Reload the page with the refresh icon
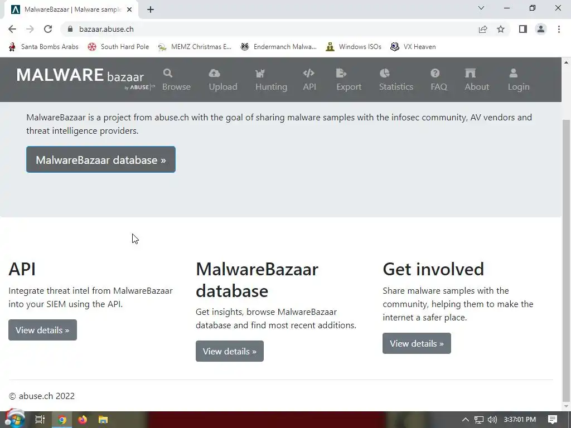Image resolution: width=571 pixels, height=428 pixels. click(x=48, y=29)
